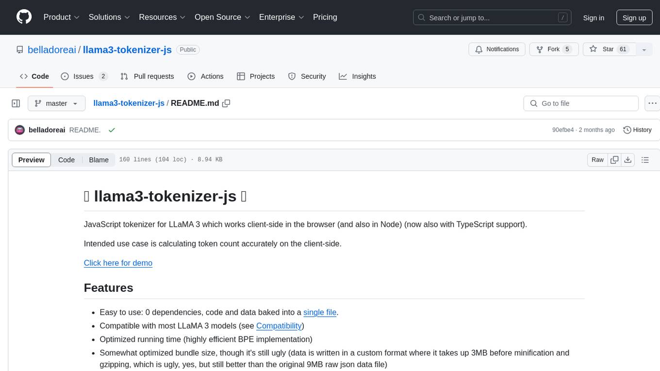Jump to the Compatibility section link
660x371 pixels.
point(279,326)
